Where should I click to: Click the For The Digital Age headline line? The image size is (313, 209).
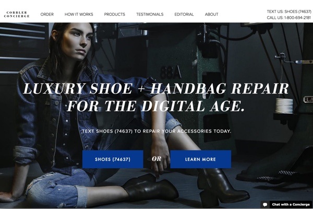click(x=156, y=106)
